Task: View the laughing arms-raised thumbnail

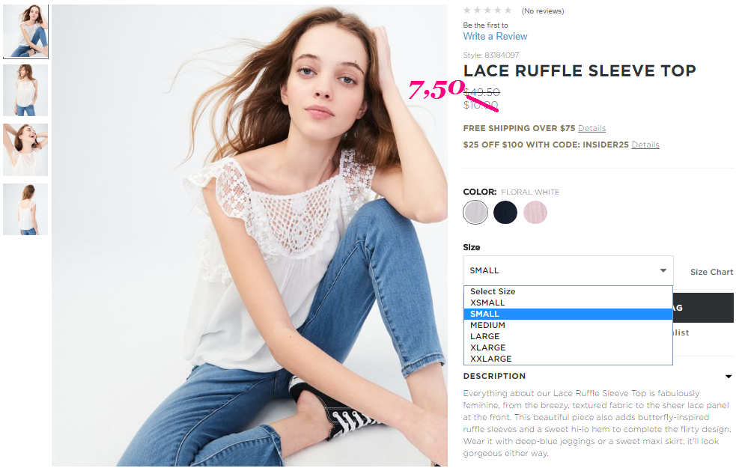Action: tap(25, 150)
